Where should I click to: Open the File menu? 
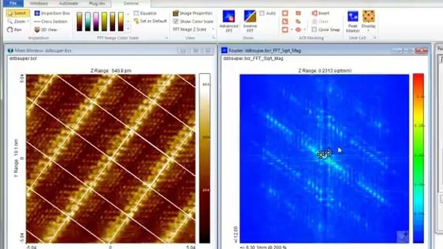[x=12, y=3]
